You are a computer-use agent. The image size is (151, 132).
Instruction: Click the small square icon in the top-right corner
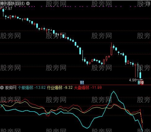(x=148, y=3)
